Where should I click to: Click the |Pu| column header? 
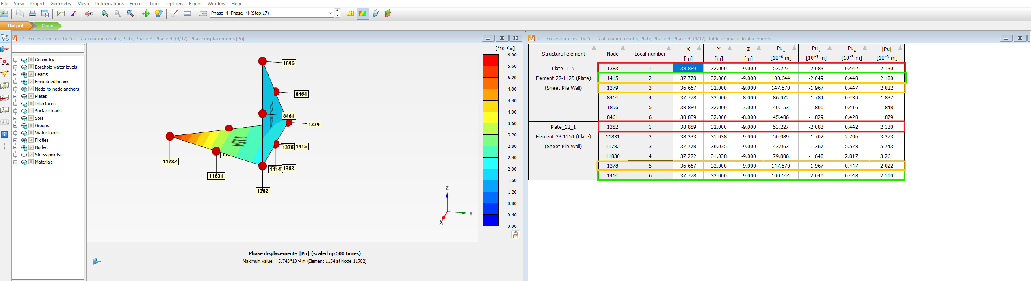tap(887, 54)
